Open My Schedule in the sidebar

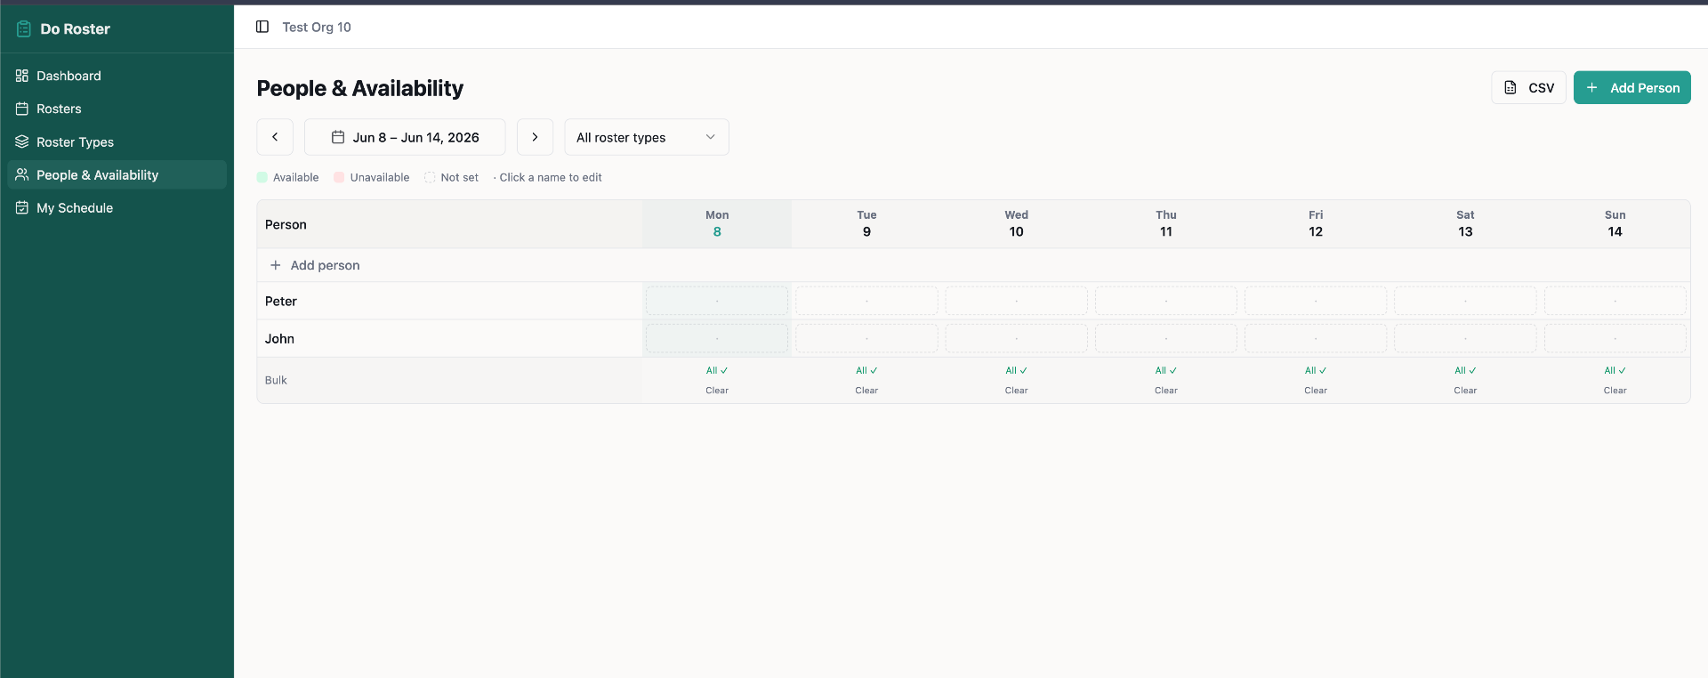[x=117, y=208]
